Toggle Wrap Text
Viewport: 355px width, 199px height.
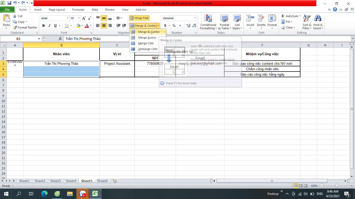tap(139, 18)
